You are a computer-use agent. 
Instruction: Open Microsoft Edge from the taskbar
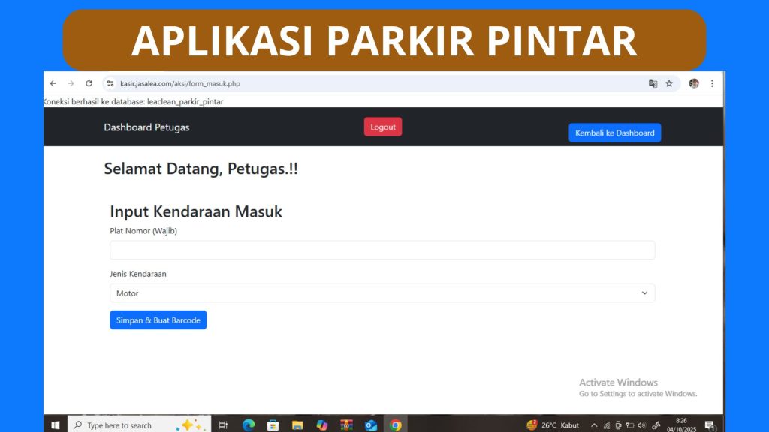[x=248, y=424]
